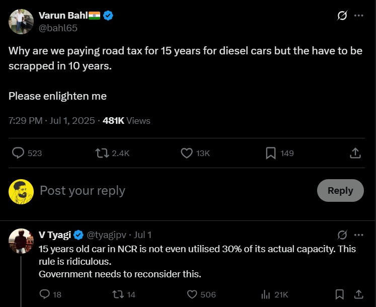Bookmark the main post with 149 bookmarks
The width and height of the screenshot is (376, 307).
click(x=271, y=153)
